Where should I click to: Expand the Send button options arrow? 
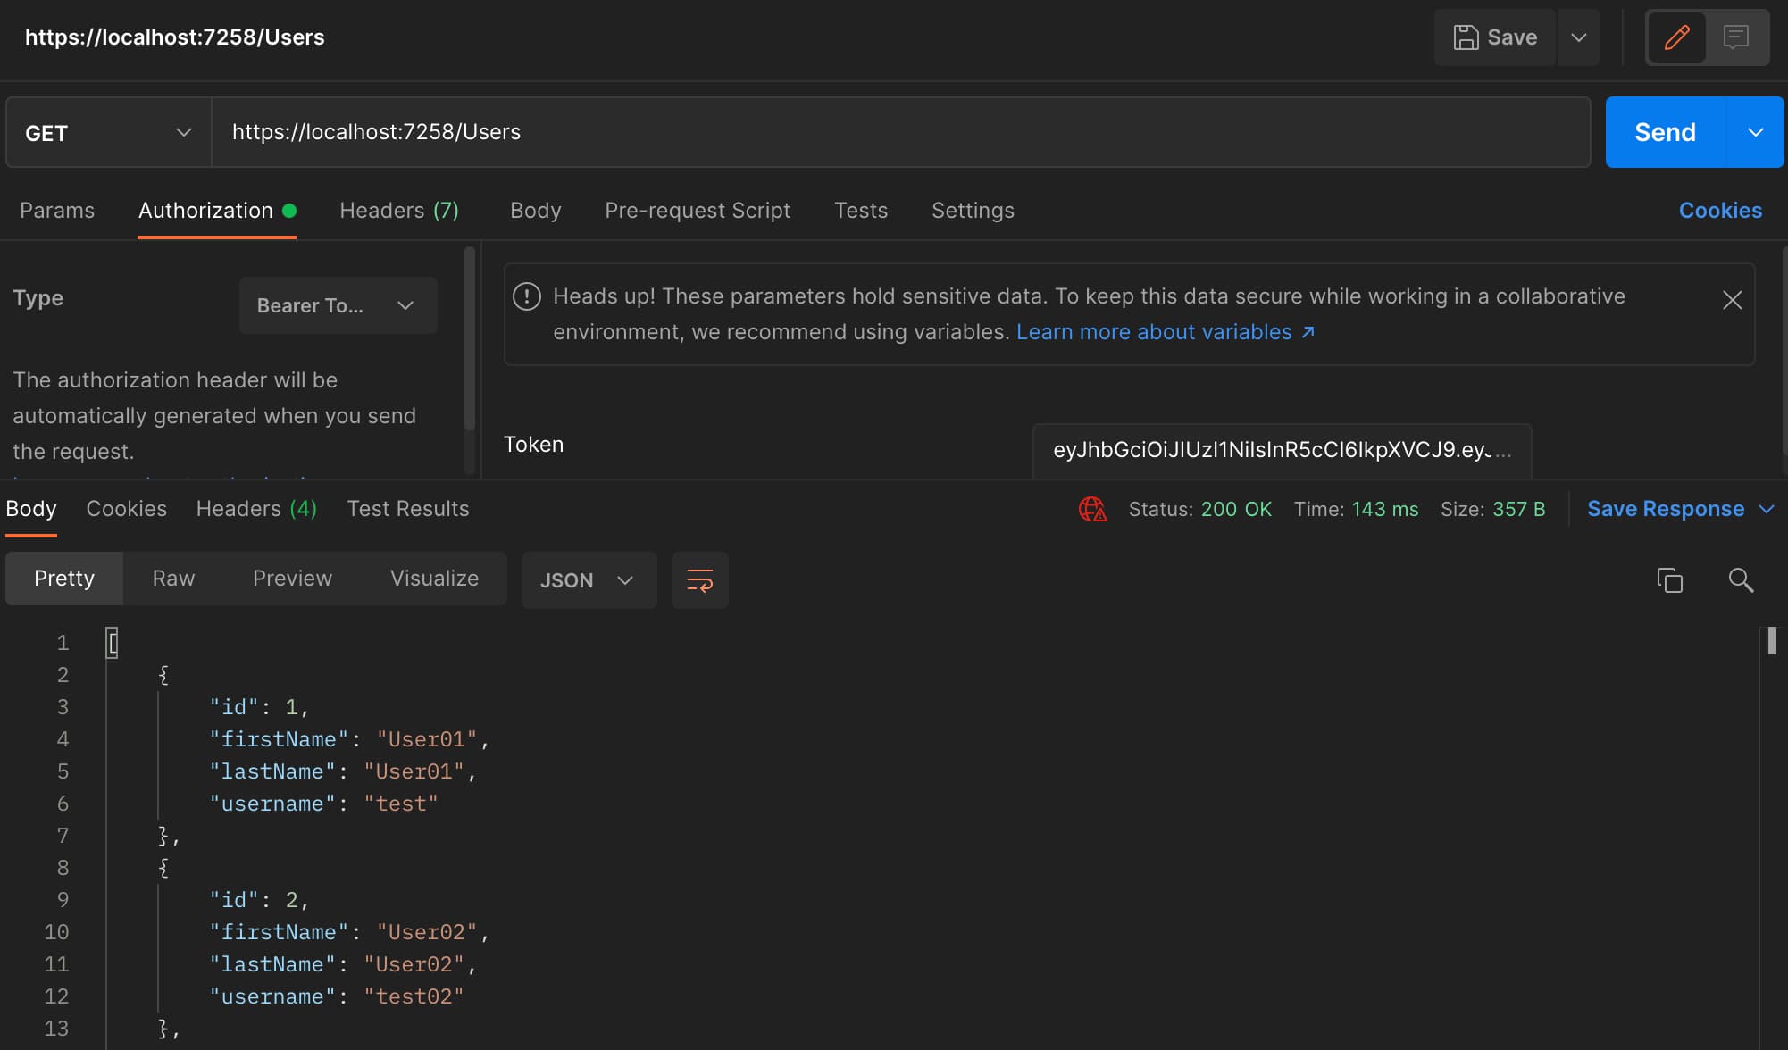click(x=1755, y=132)
